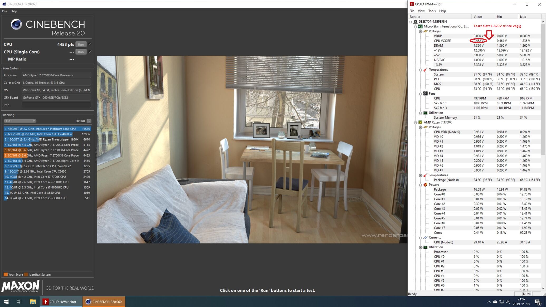Viewport: 546px width, 307px height.
Task: Collapse motherboard Utilization section
Action: [421, 113]
